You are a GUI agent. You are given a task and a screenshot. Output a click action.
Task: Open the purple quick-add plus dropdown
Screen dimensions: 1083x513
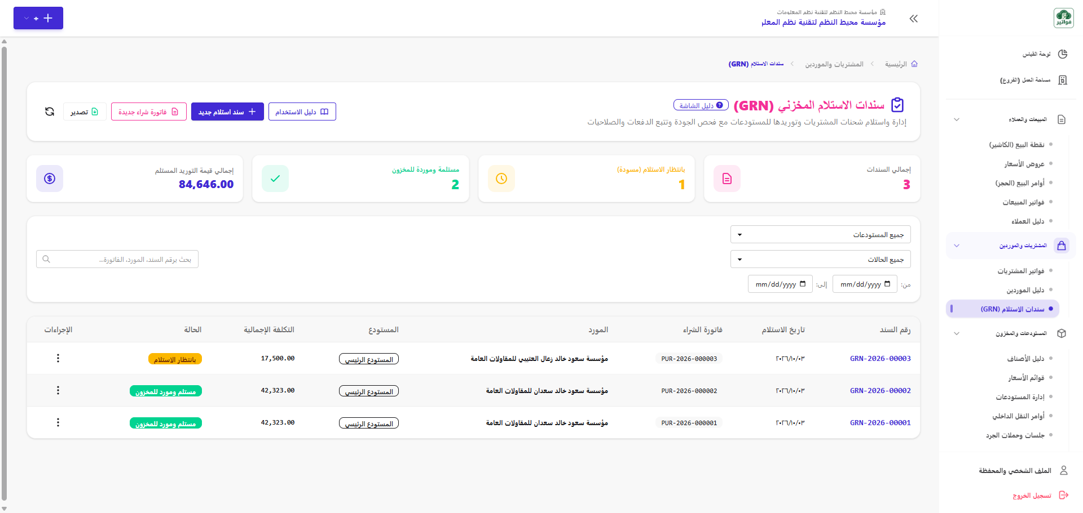click(x=38, y=18)
